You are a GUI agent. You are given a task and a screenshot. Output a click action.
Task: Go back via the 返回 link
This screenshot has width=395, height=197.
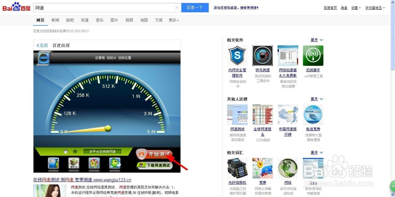coord(42,45)
